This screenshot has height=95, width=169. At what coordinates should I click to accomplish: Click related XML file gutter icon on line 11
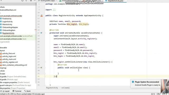tap(42, 16)
